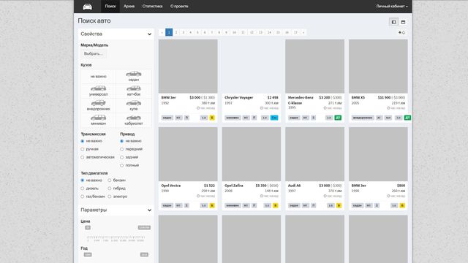Open the Статистика navigation tab
This screenshot has width=468, height=263.
152,7
